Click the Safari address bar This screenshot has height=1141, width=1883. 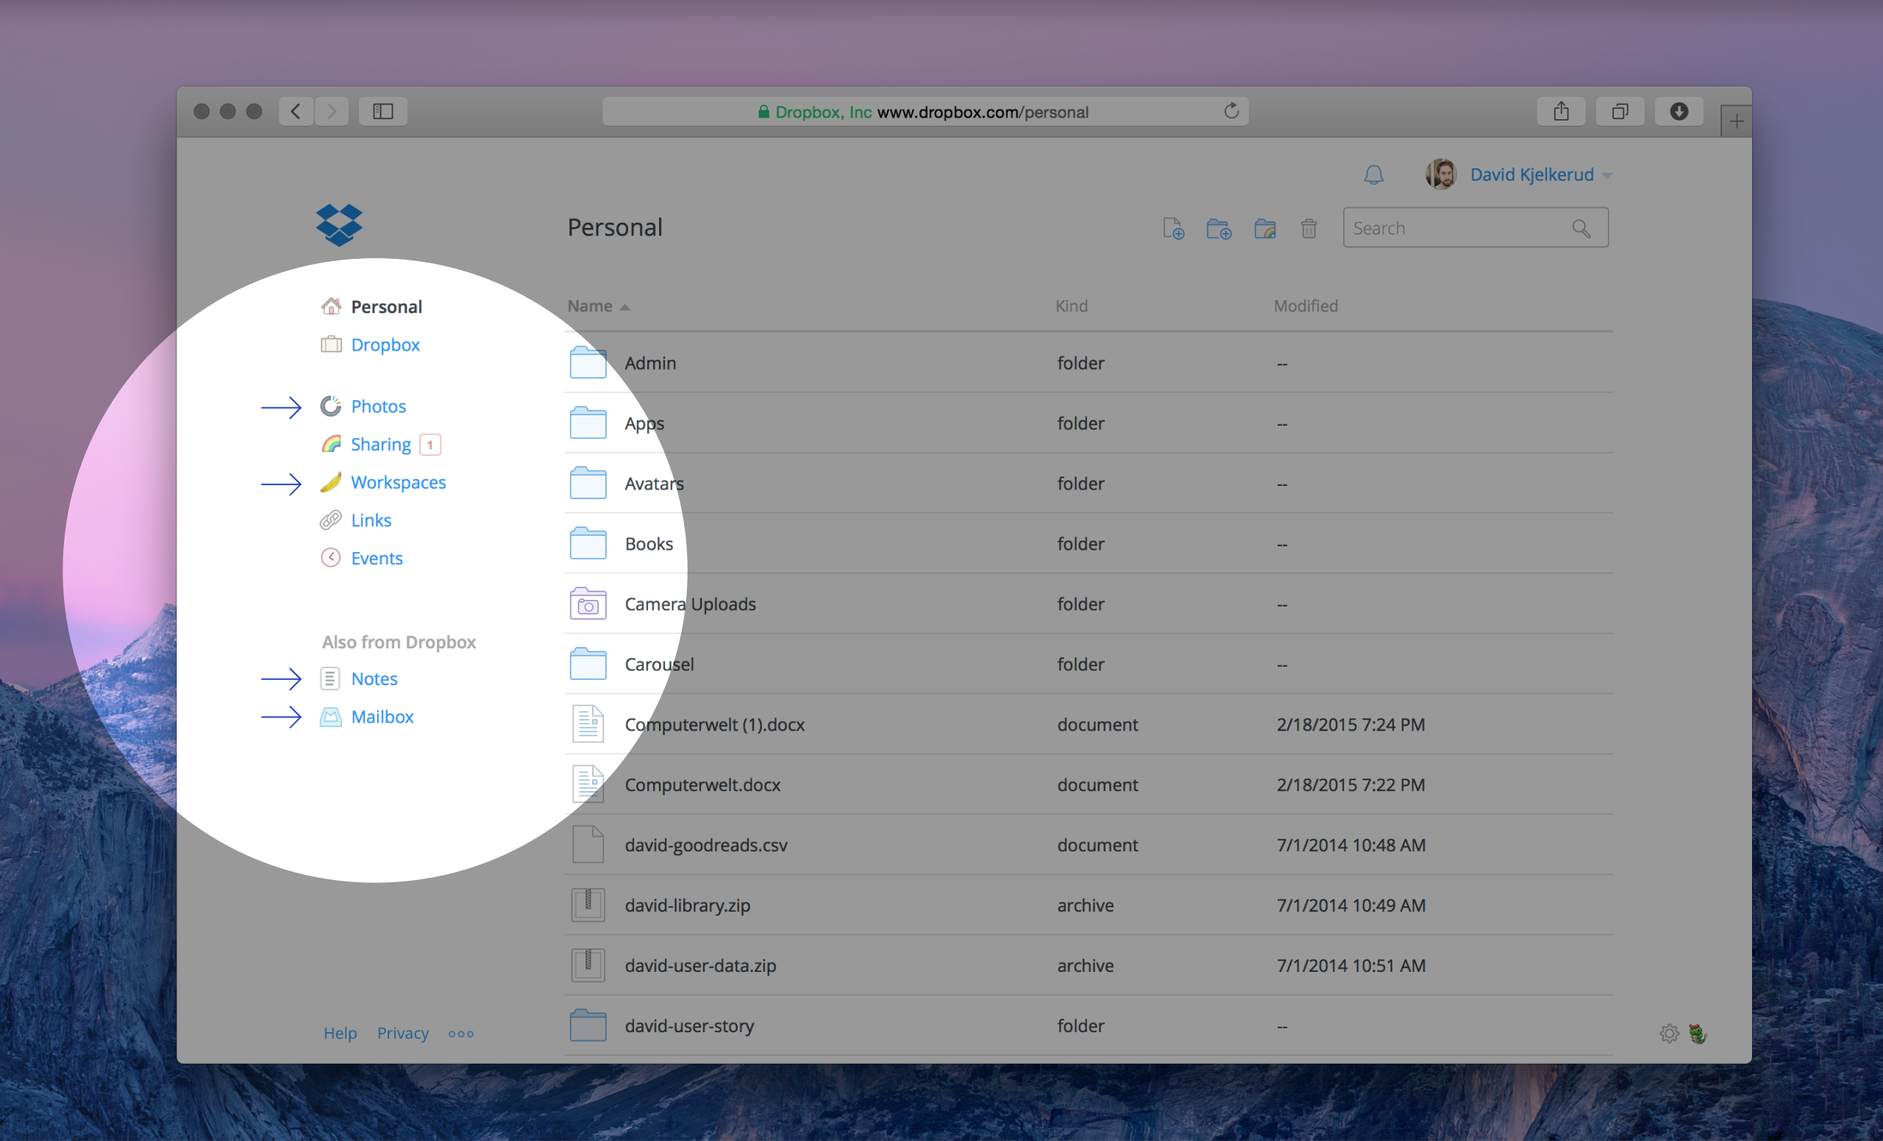click(x=925, y=112)
